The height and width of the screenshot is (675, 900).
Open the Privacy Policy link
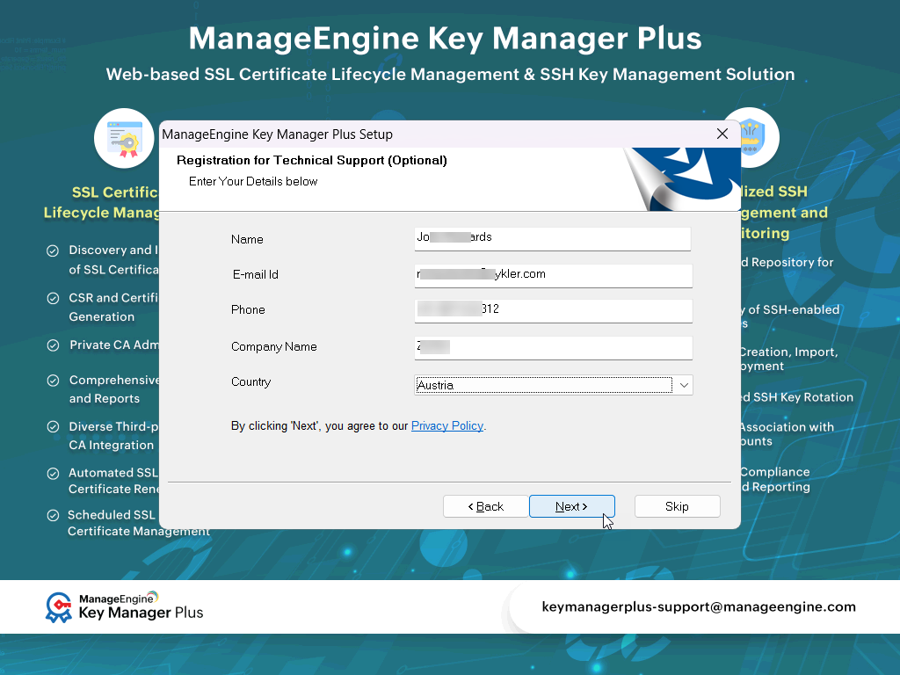(447, 426)
